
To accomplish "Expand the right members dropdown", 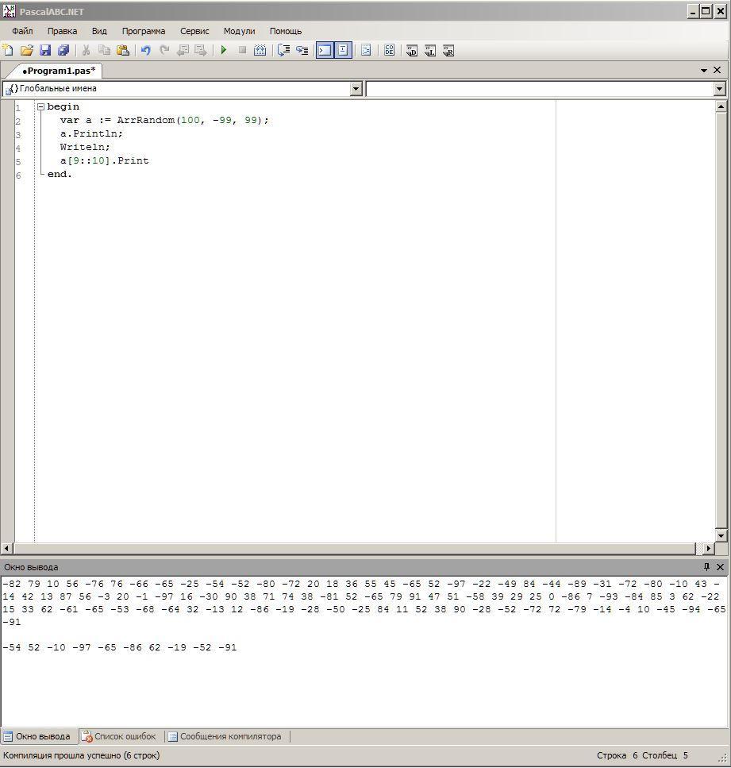I will coord(719,89).
